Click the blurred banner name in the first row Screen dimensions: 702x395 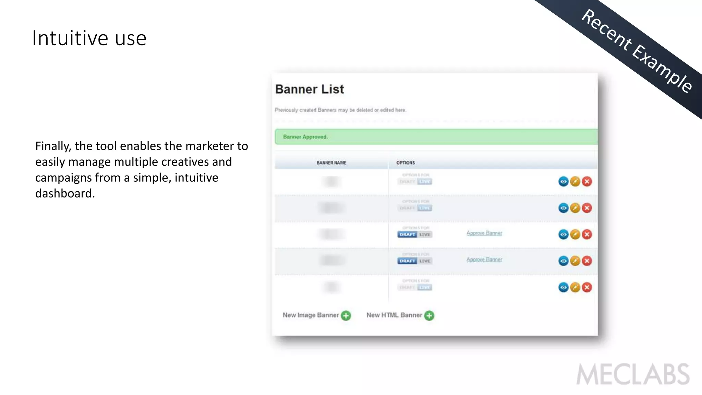tap(331, 181)
